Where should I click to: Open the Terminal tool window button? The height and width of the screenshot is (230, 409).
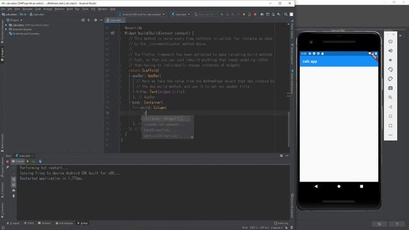click(x=44, y=223)
